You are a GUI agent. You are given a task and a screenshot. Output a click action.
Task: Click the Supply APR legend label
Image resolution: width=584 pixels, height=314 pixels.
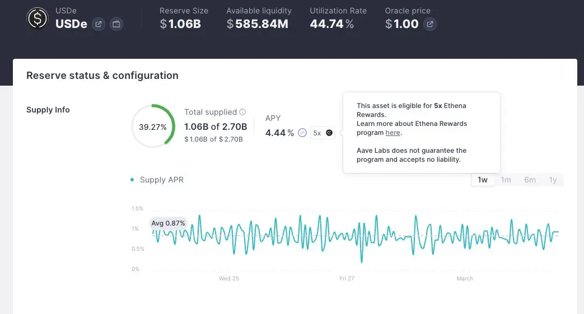click(162, 180)
